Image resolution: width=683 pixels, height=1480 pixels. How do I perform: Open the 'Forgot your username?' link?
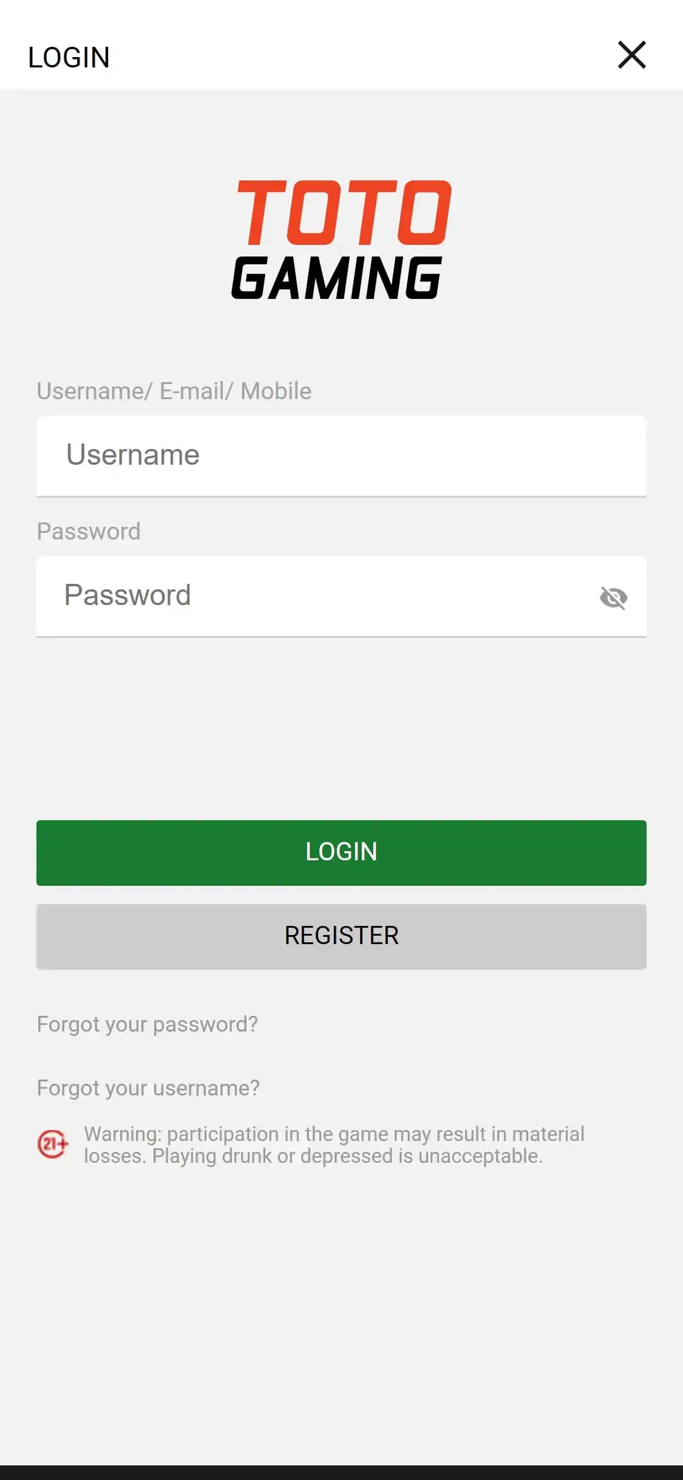[148, 1088]
